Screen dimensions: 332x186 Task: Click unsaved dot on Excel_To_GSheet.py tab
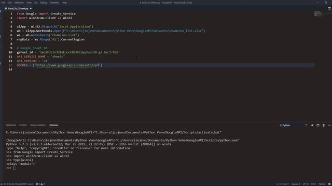pos(31,8)
